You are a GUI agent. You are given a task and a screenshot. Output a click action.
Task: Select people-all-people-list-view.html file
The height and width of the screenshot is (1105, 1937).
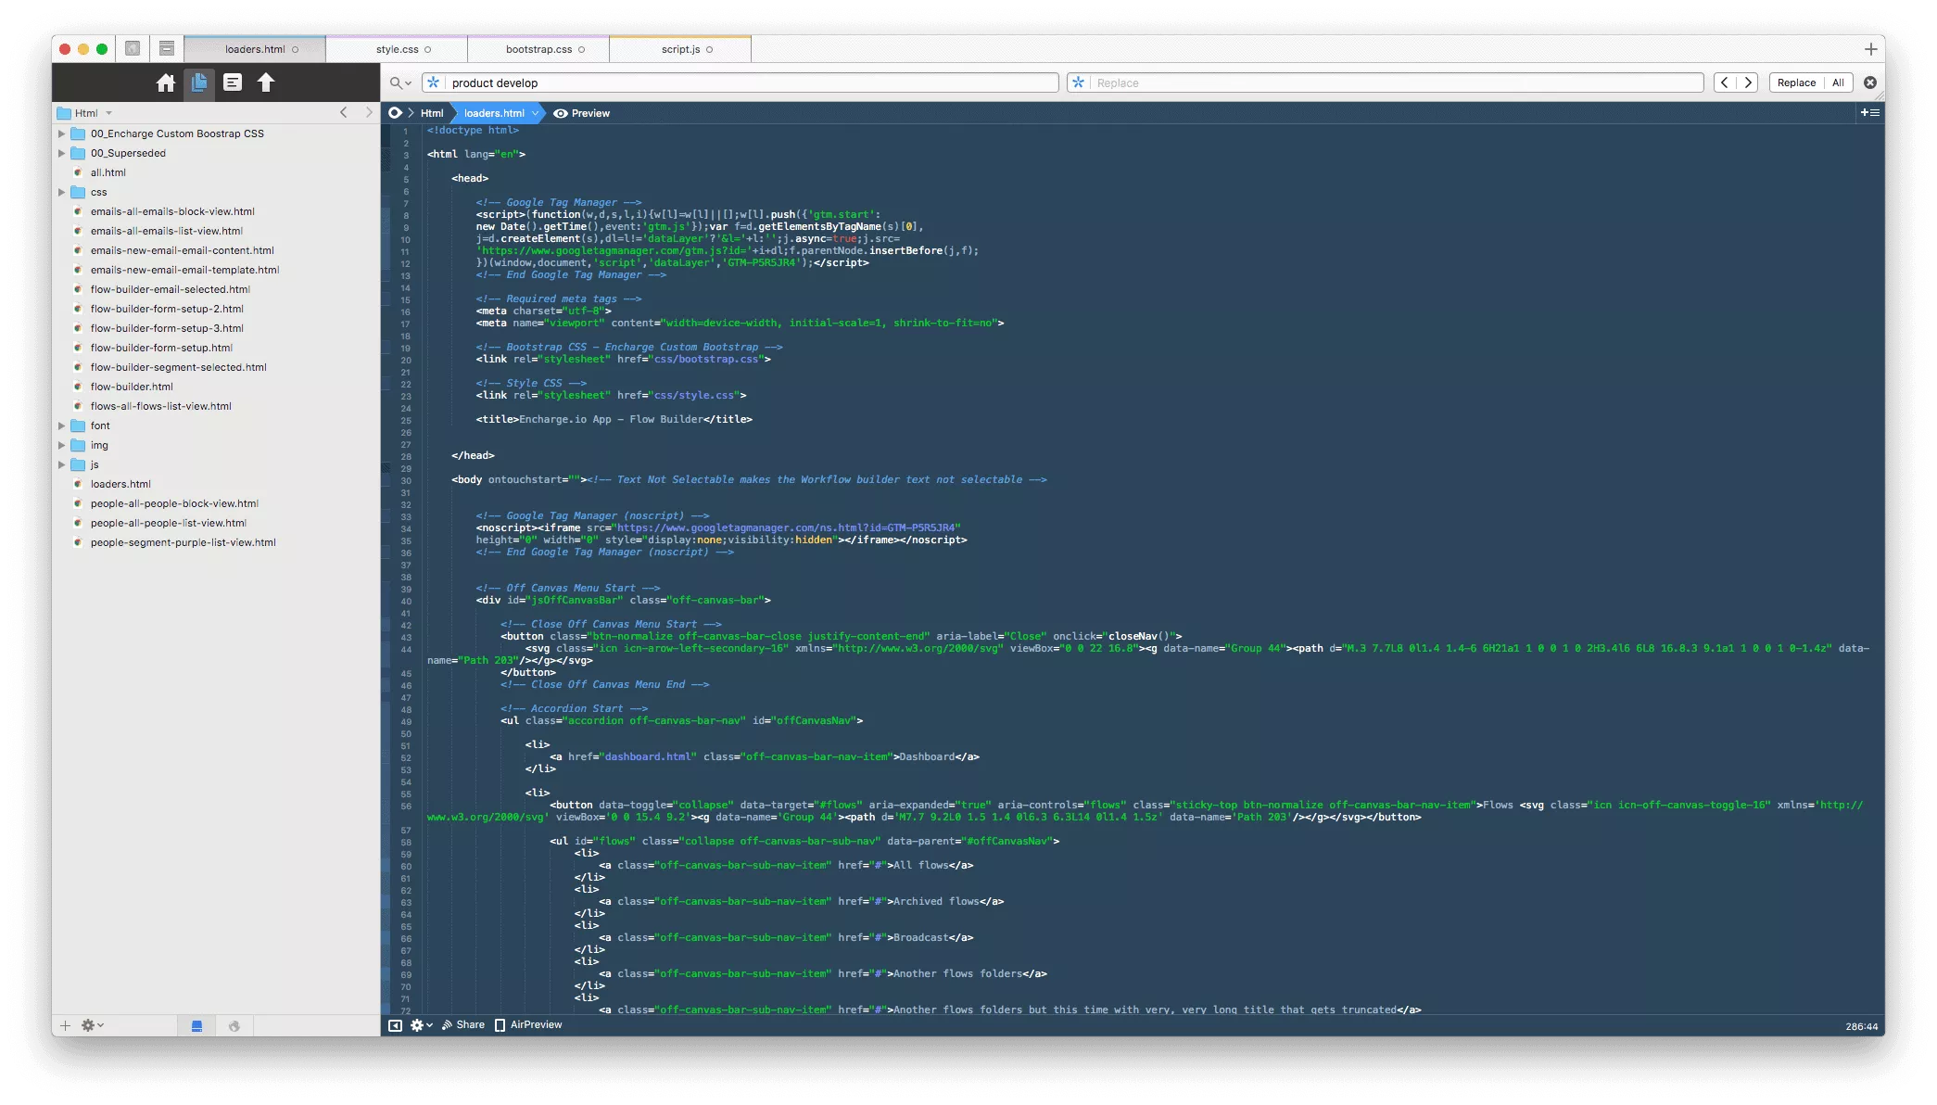click(x=169, y=523)
